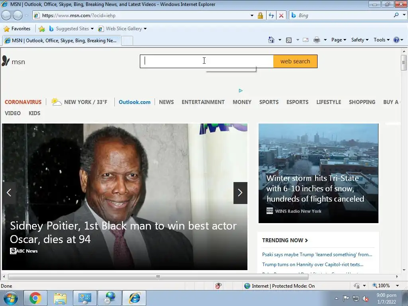Go to the KIDS section
Viewport: 408px width, 306px height.
[x=34, y=113]
